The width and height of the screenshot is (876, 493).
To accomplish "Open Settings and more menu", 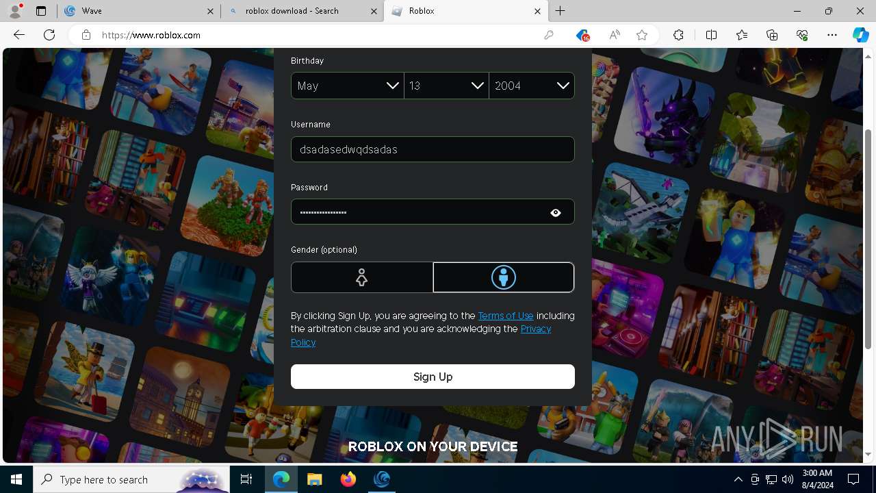I will (x=832, y=35).
